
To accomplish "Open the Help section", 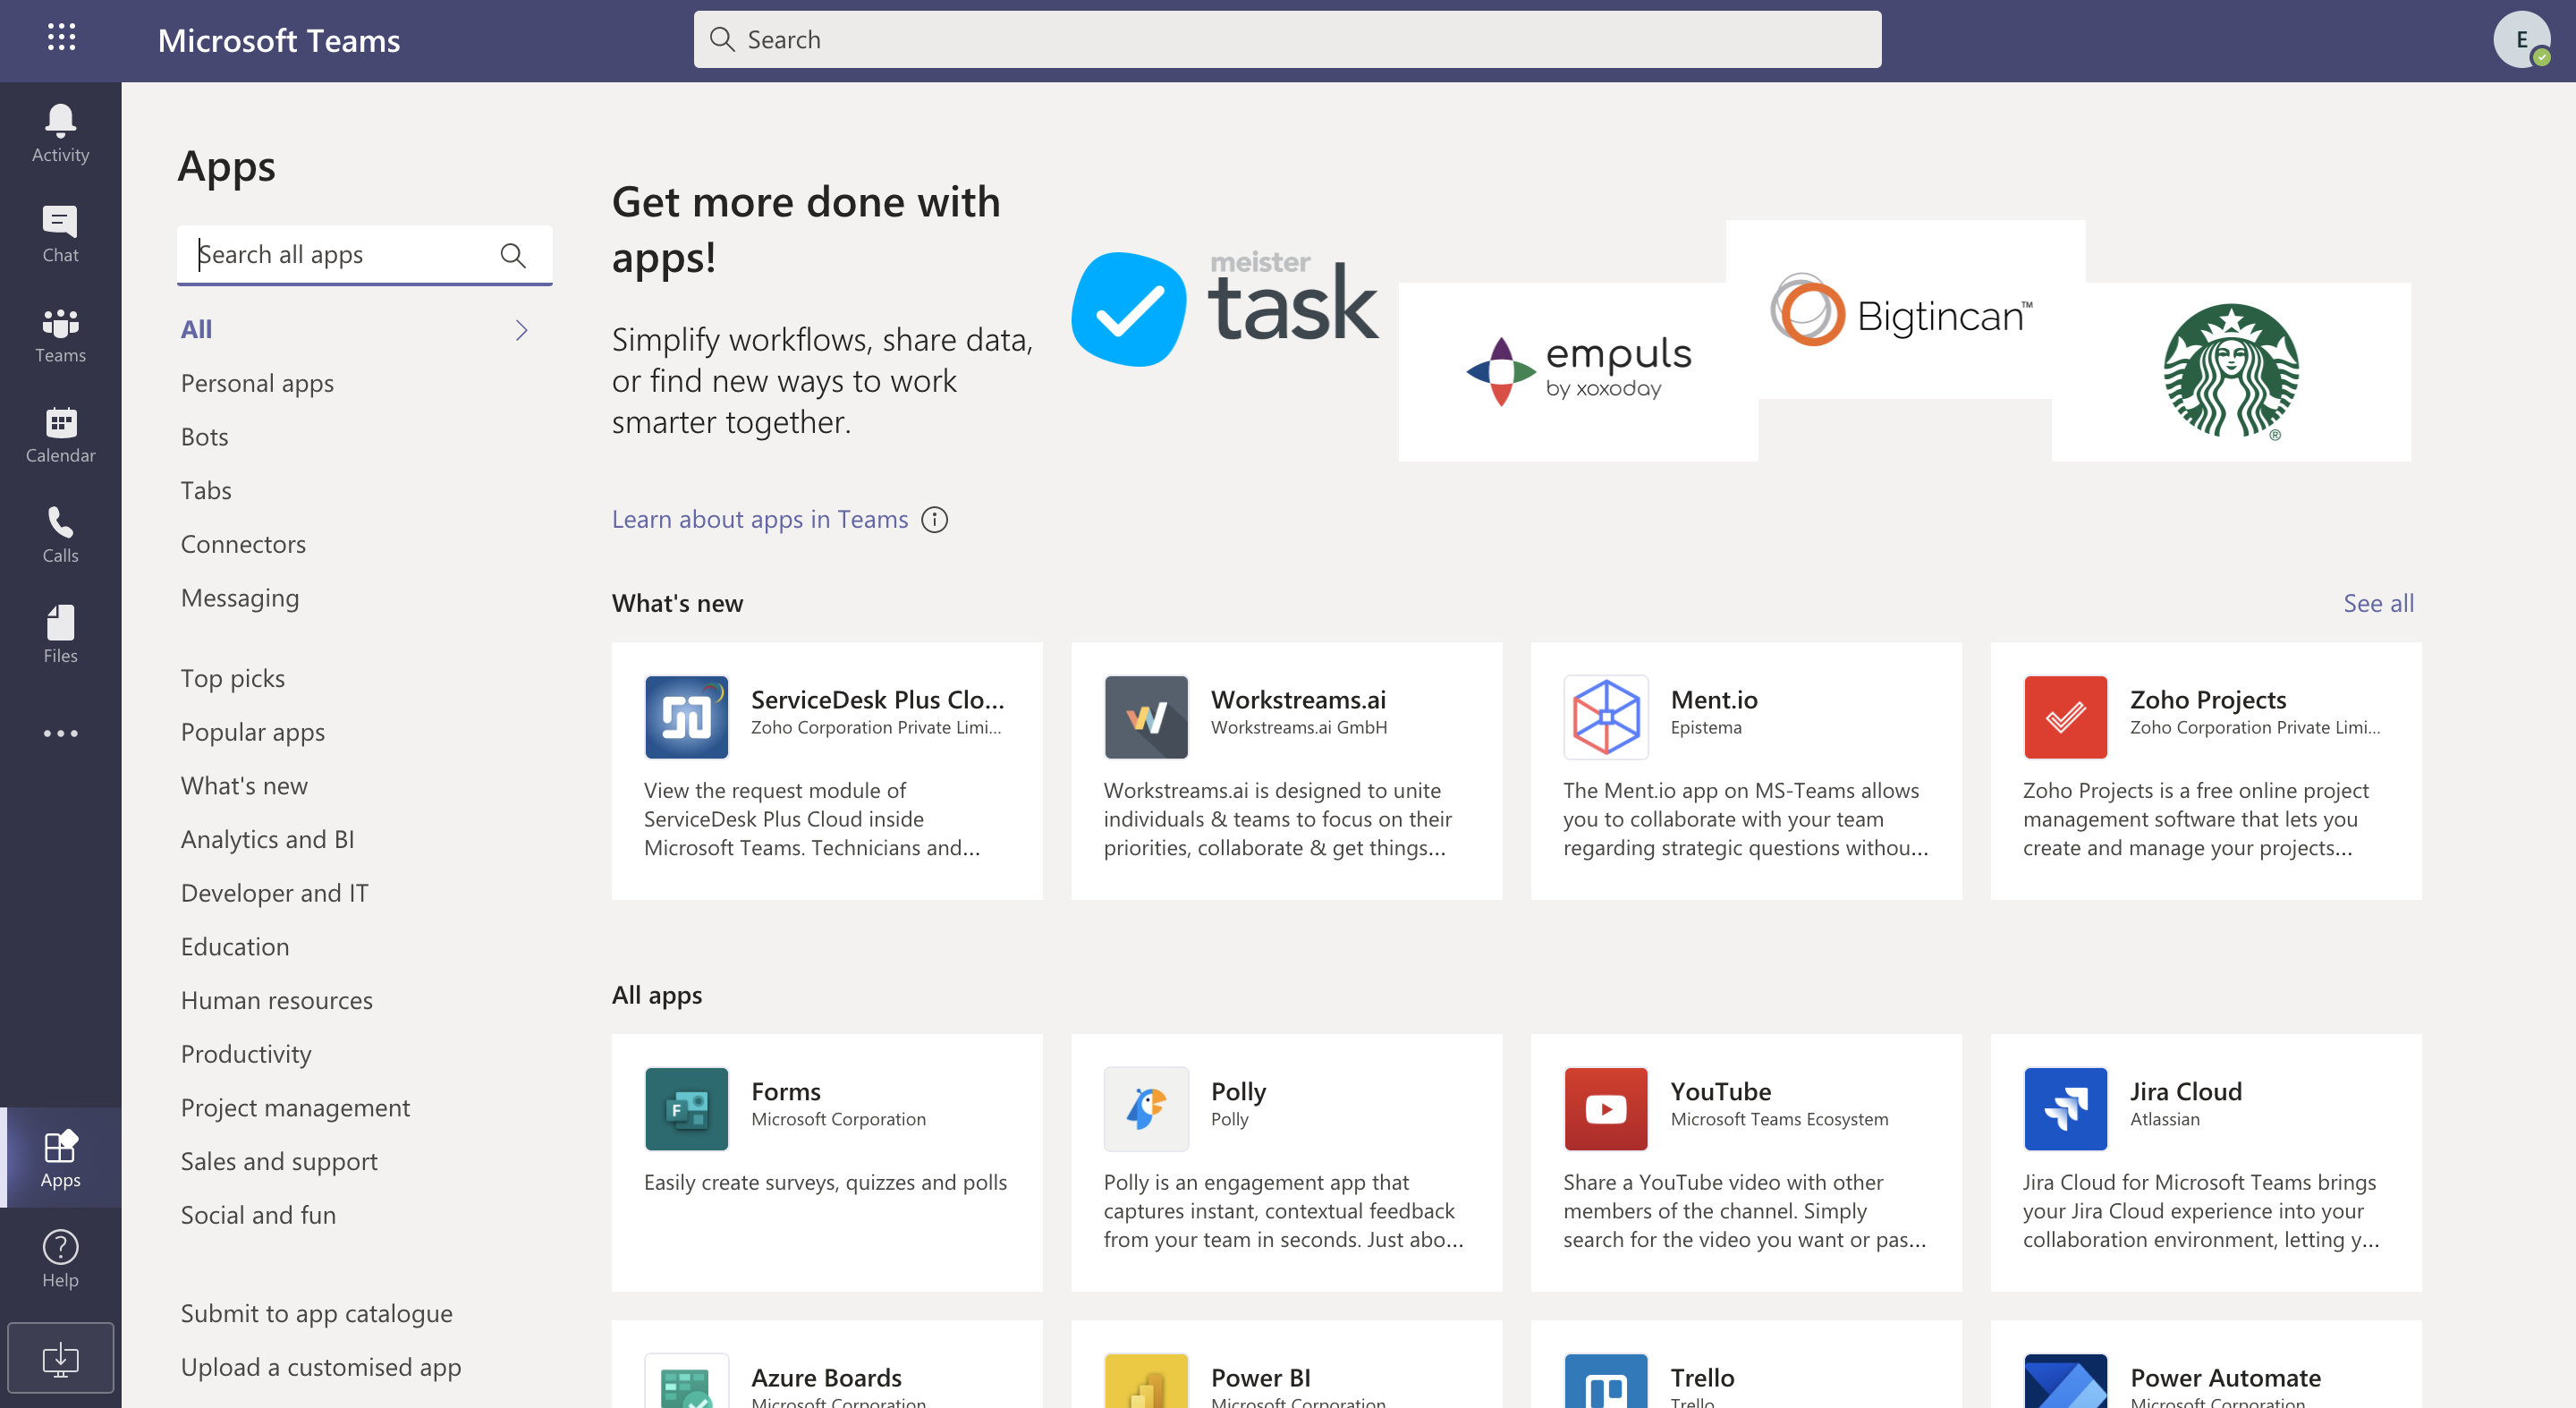I will [59, 1255].
